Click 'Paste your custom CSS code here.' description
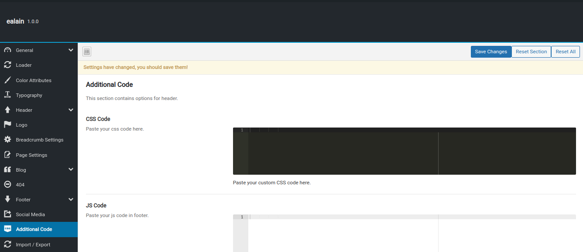Image resolution: width=583 pixels, height=252 pixels. point(272,183)
